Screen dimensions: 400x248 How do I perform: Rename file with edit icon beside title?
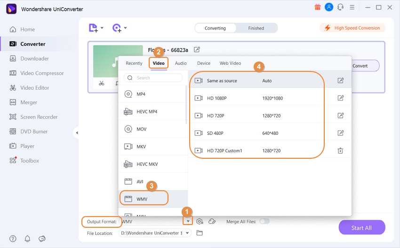coord(197,50)
